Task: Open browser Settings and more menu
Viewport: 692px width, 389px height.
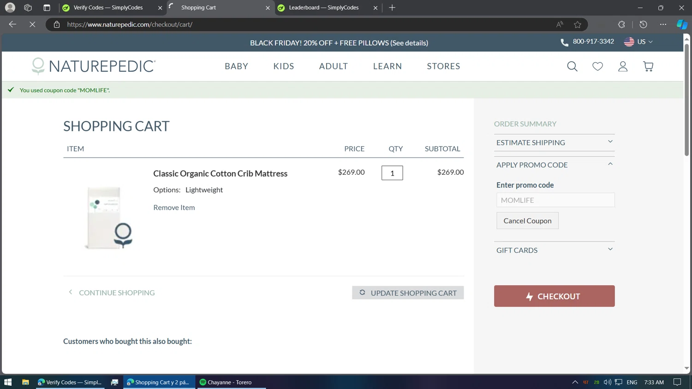Action: [x=663, y=24]
